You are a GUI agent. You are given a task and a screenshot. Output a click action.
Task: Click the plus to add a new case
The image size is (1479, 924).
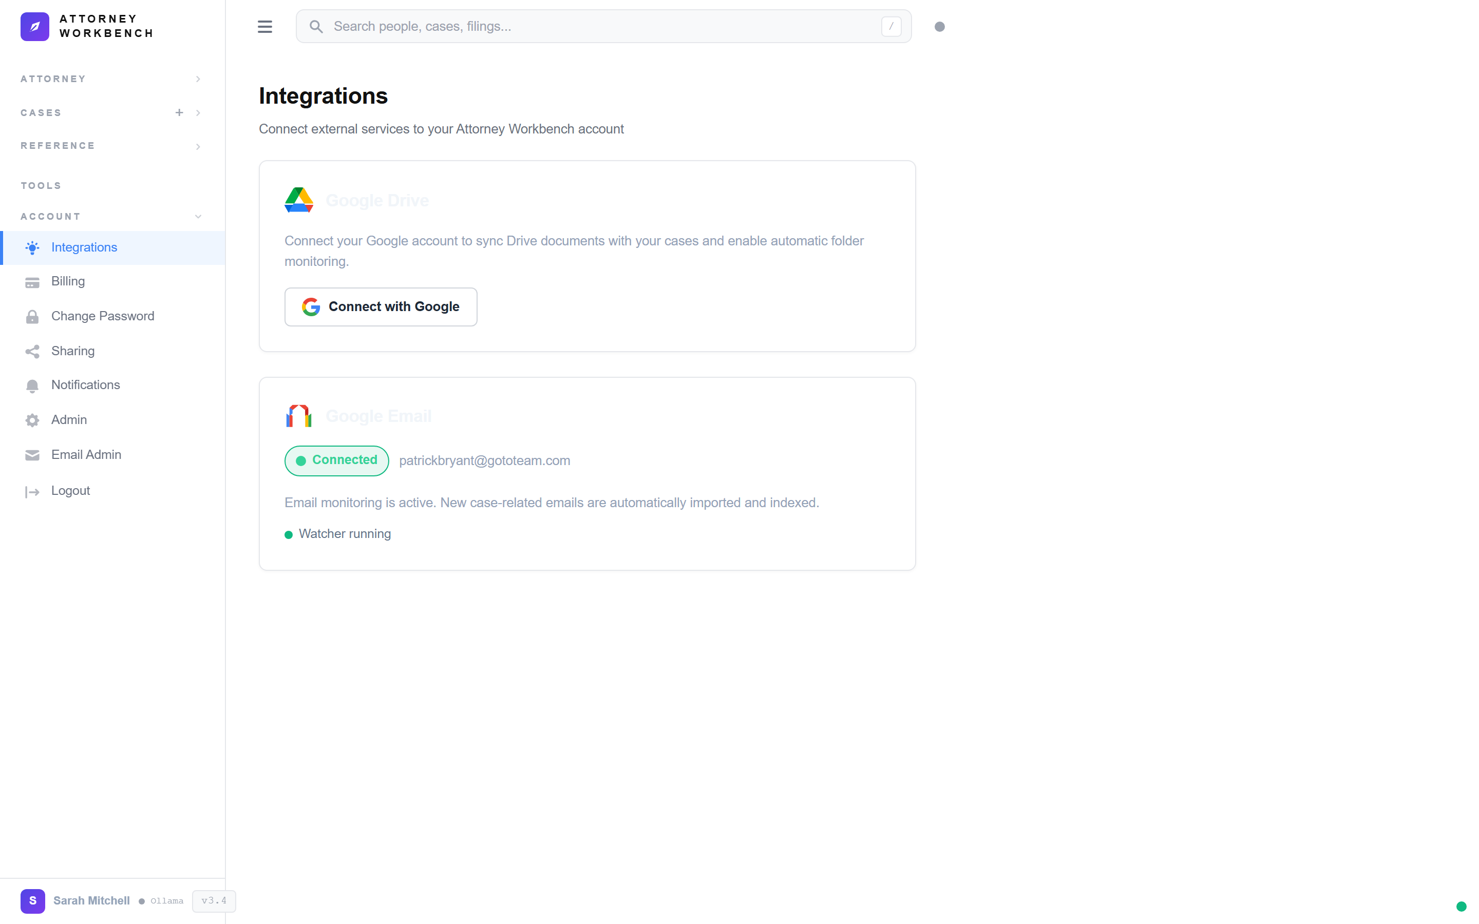(179, 112)
